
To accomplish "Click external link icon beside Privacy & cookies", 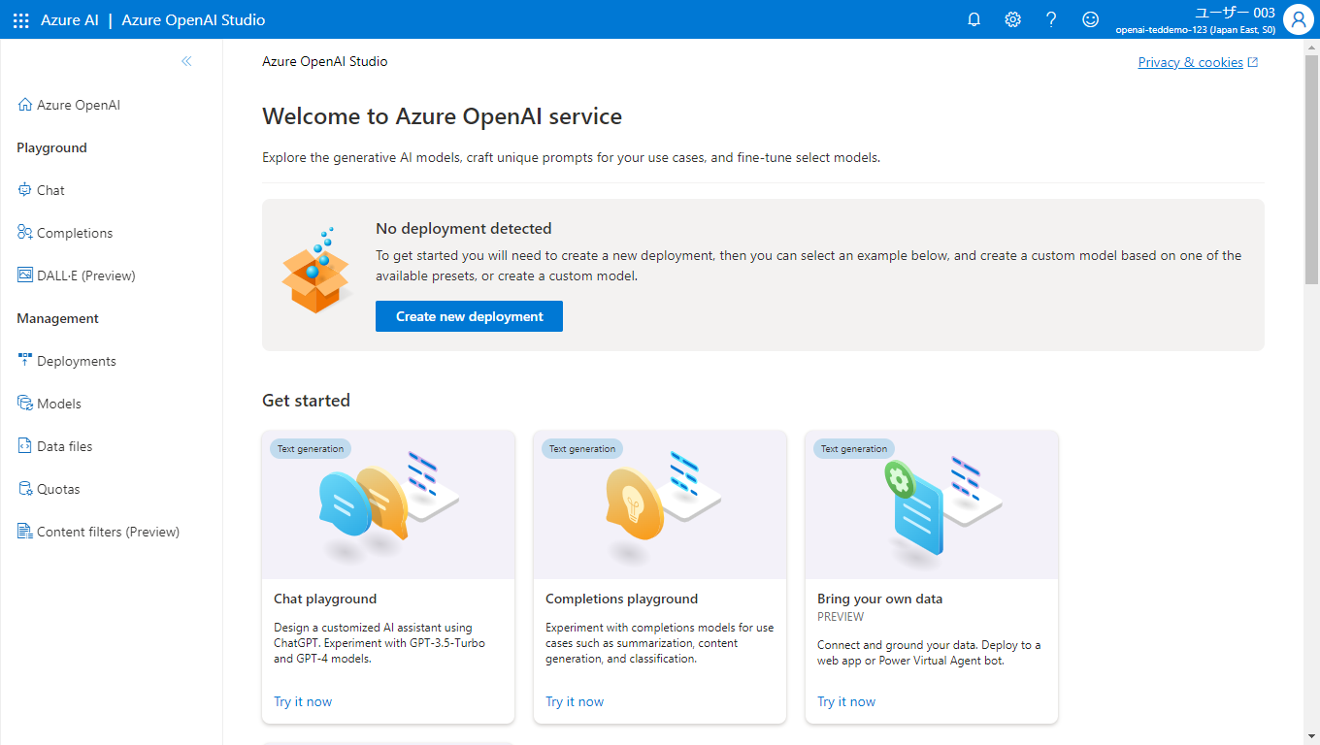I will click(x=1253, y=62).
